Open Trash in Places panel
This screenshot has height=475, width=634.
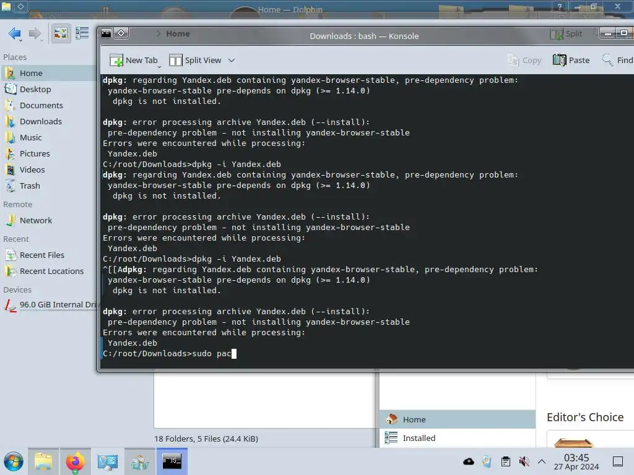[x=48, y=186]
